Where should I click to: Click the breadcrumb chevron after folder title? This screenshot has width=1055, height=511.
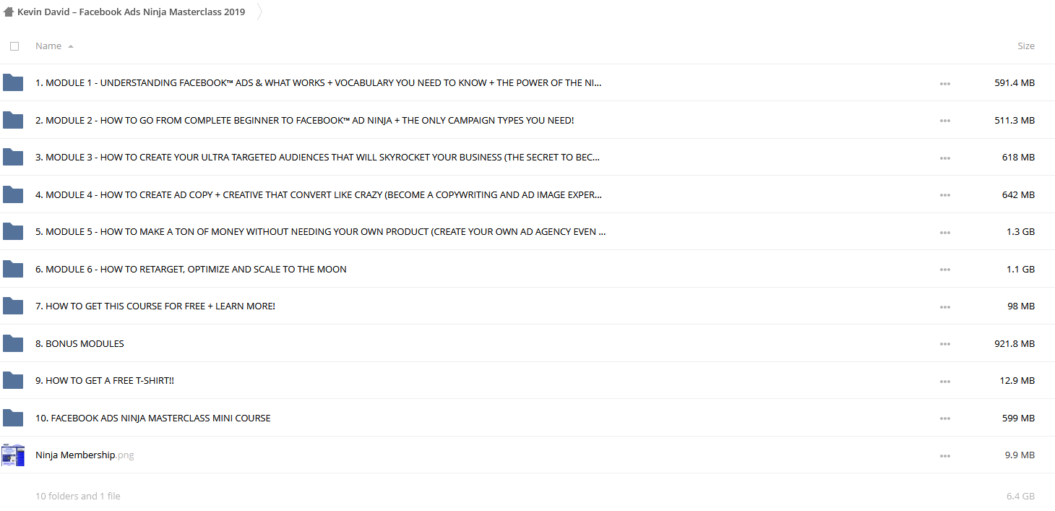pos(260,12)
